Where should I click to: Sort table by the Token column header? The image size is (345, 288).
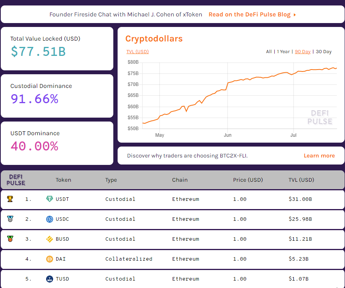63,180
